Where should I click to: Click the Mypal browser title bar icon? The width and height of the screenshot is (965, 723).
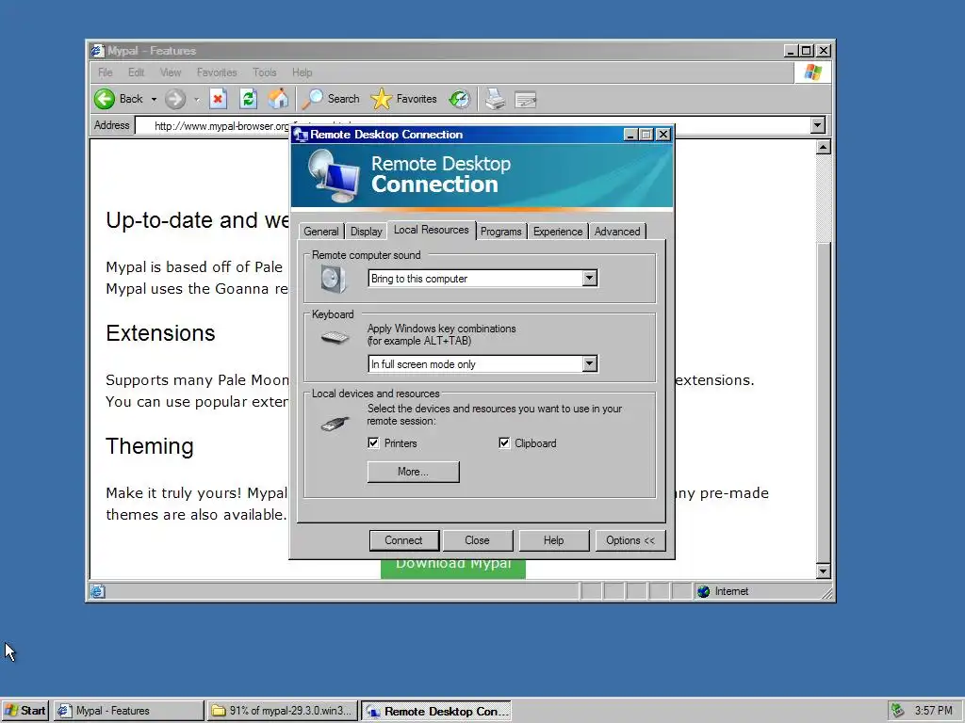click(97, 51)
